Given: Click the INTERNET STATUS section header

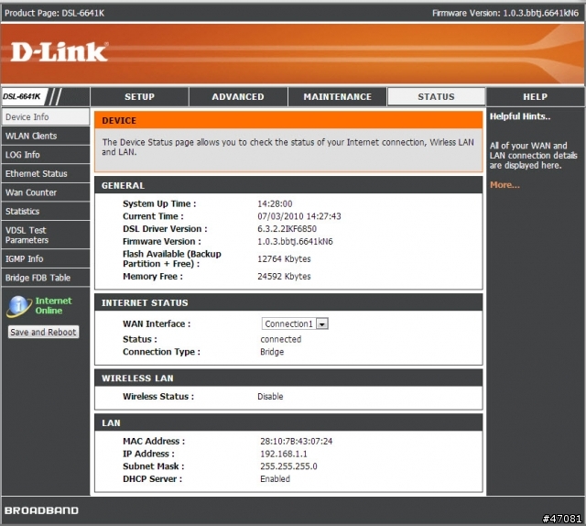Looking at the screenshot, I should click(288, 302).
